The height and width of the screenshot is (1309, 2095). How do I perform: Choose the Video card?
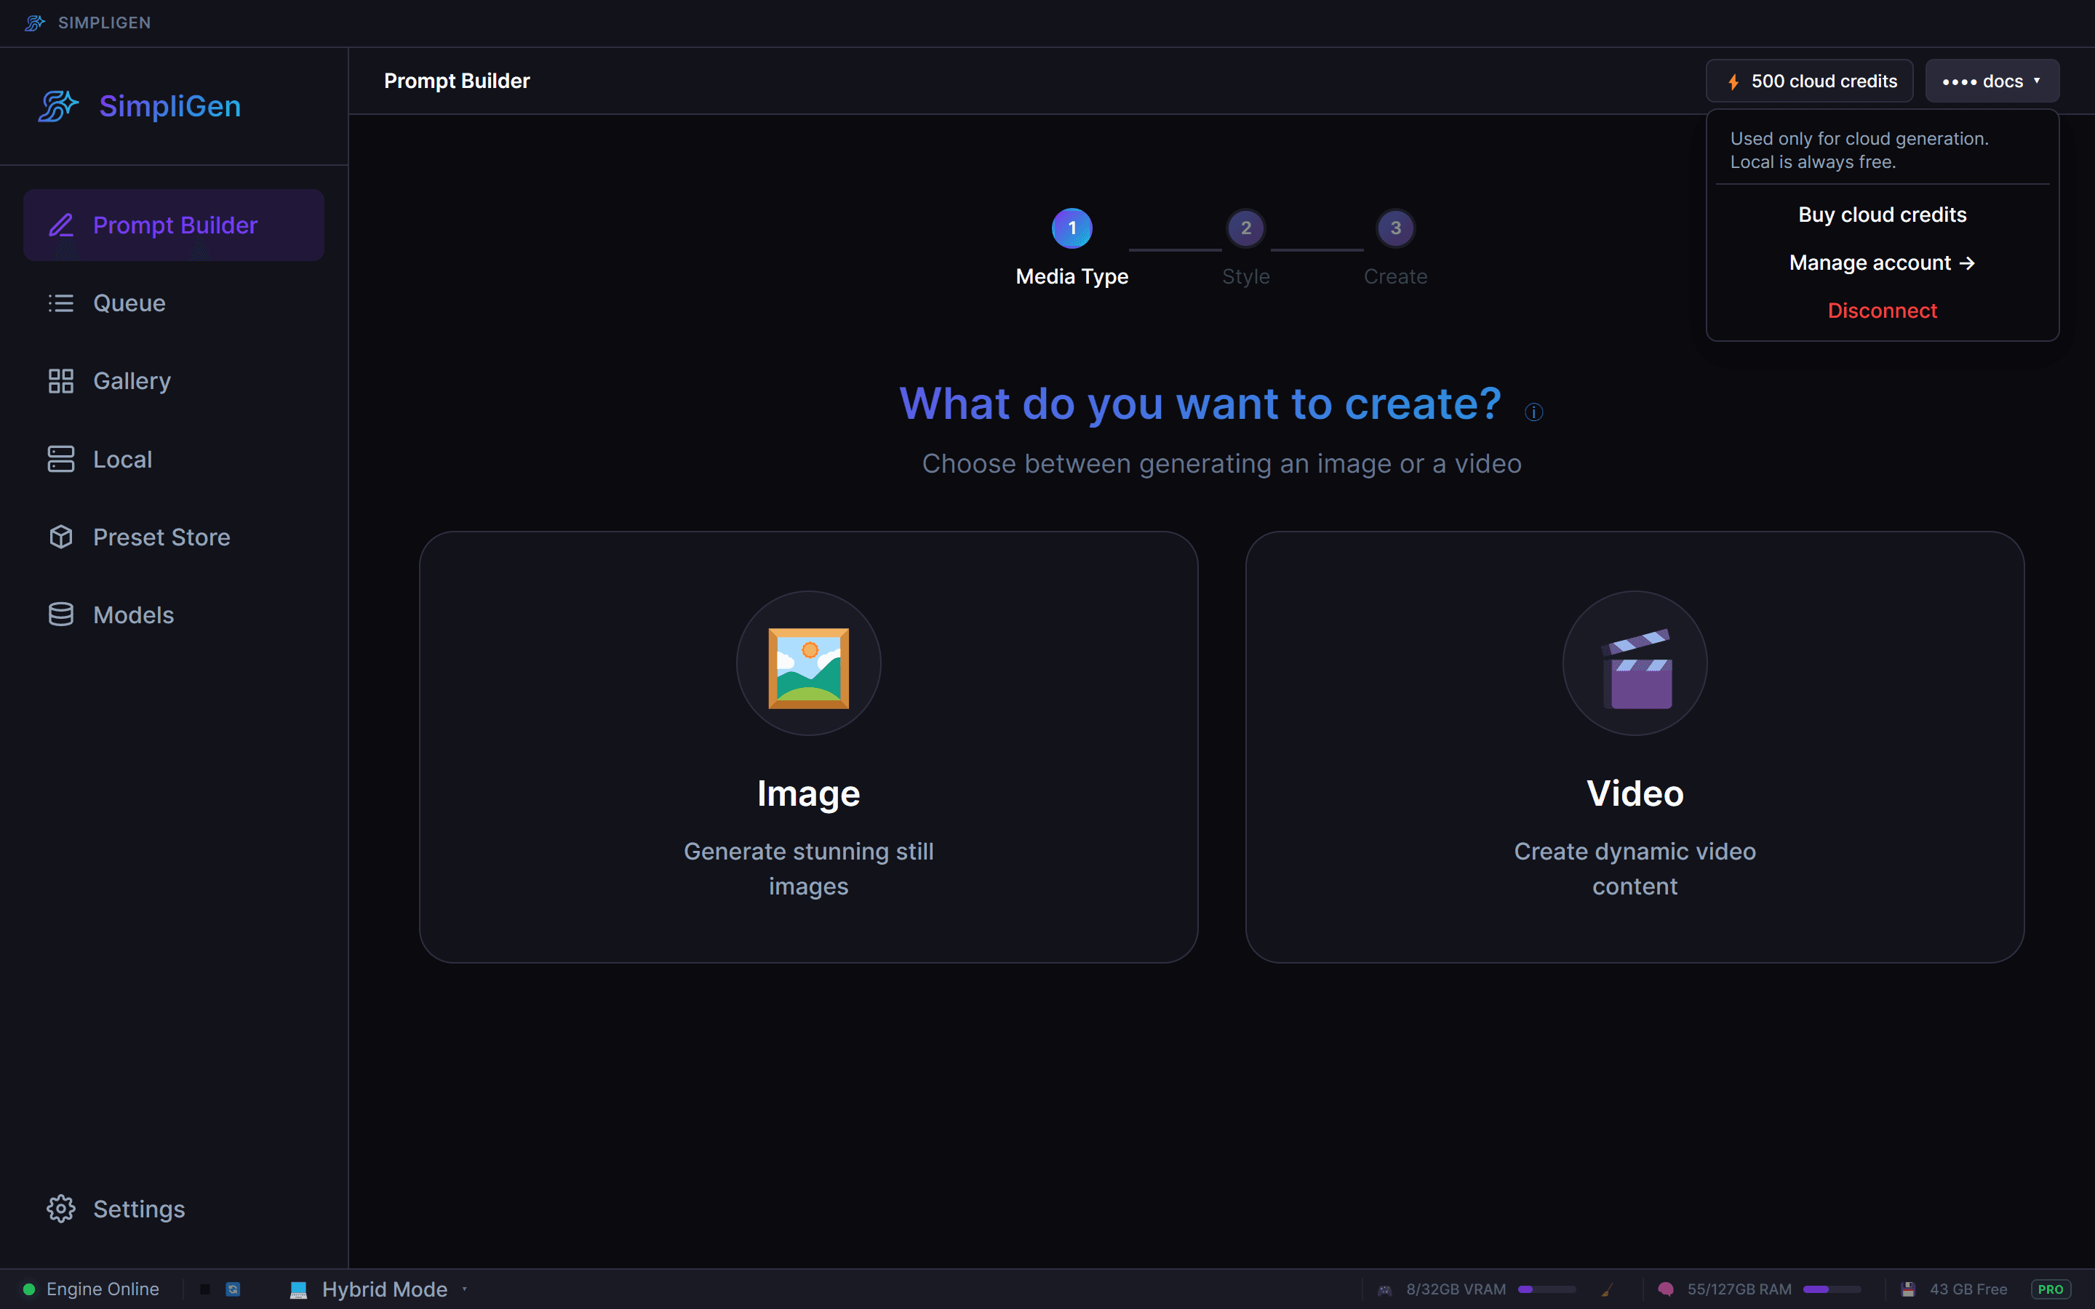(1635, 747)
